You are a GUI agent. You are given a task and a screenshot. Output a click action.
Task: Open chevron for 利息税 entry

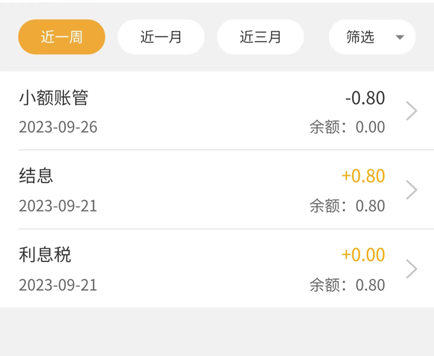coord(412,269)
